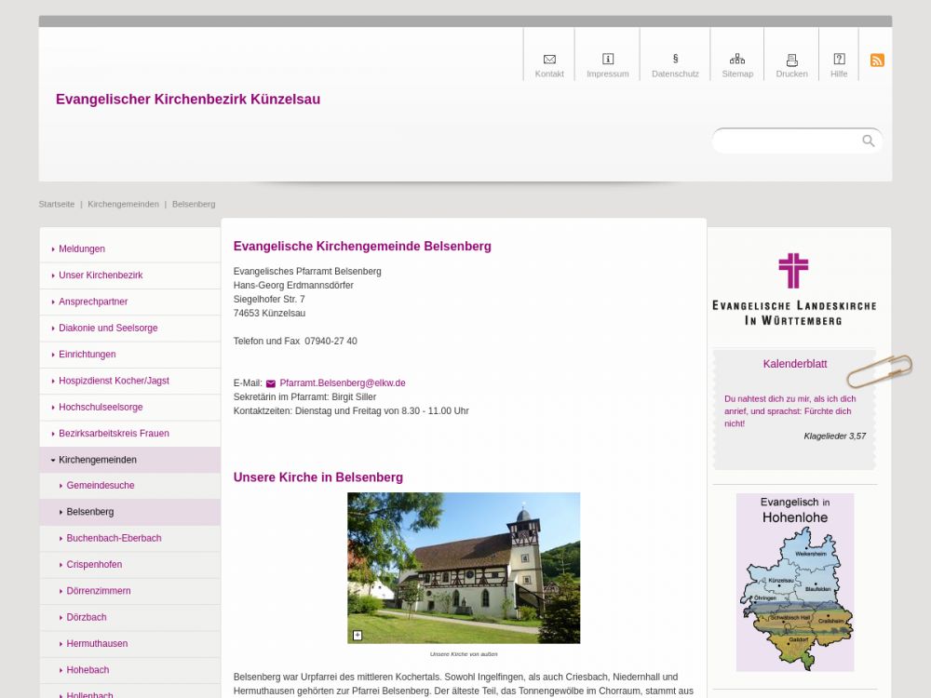Open the Hilfe question mark icon
This screenshot has width=931, height=698.
pos(839,60)
